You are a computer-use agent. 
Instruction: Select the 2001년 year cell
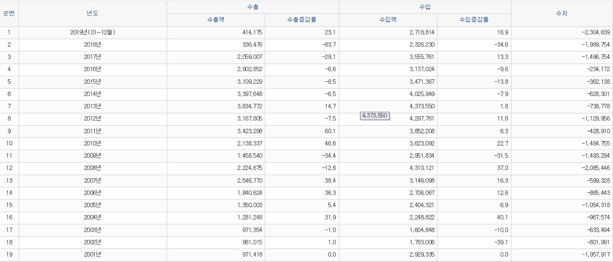coord(93,255)
